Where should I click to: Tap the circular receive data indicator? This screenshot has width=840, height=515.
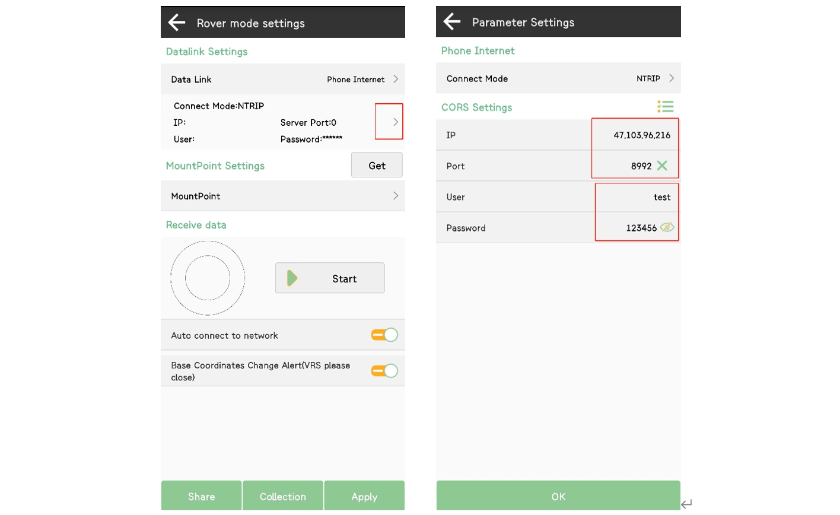click(x=208, y=278)
